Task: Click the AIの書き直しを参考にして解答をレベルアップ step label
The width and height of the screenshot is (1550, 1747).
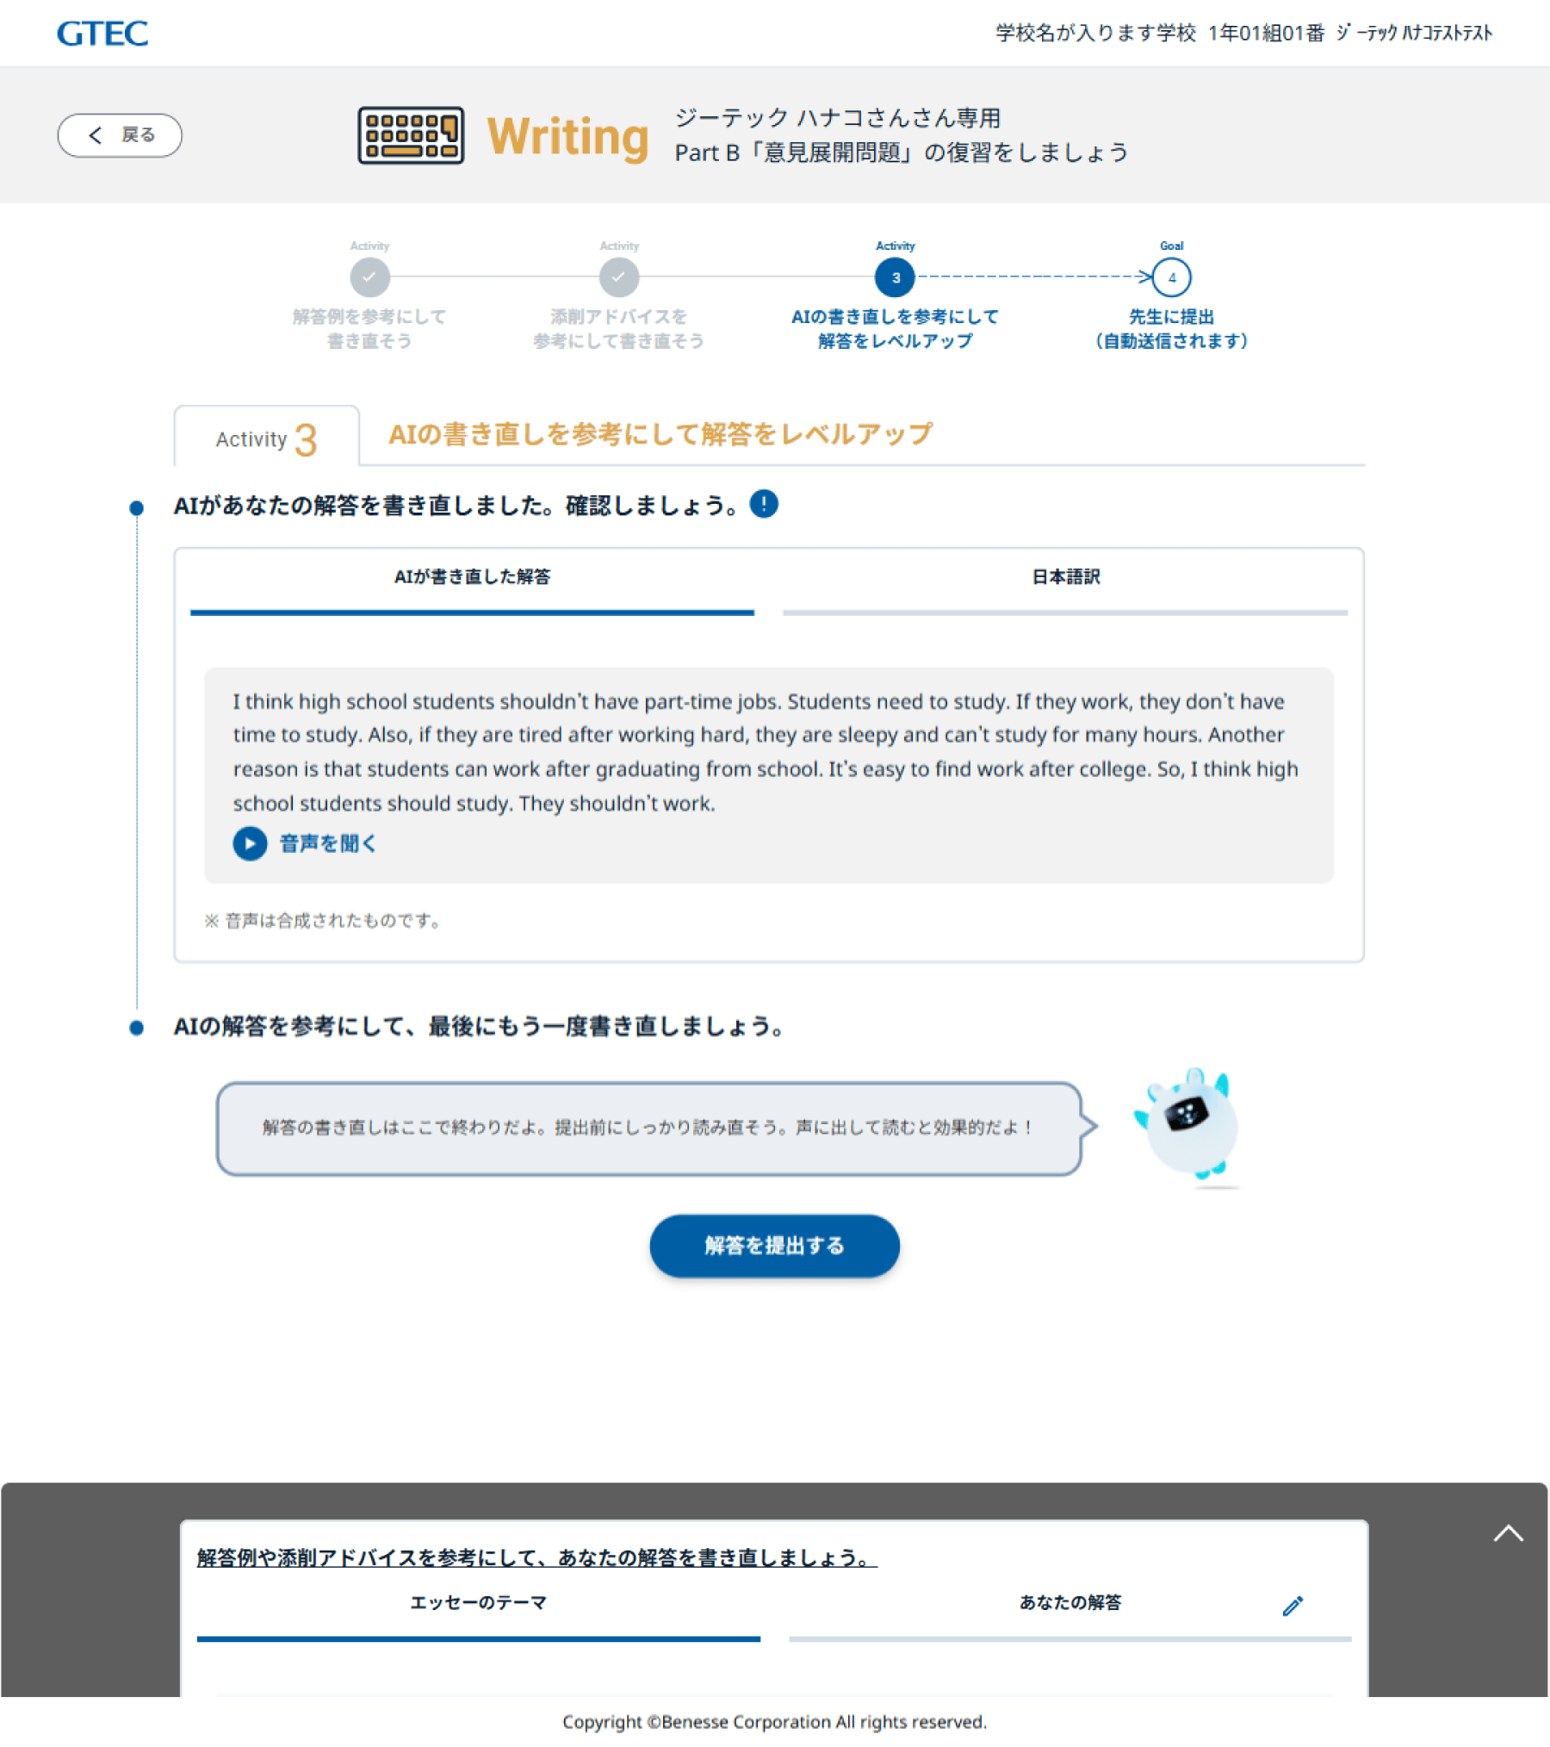Action: [895, 329]
